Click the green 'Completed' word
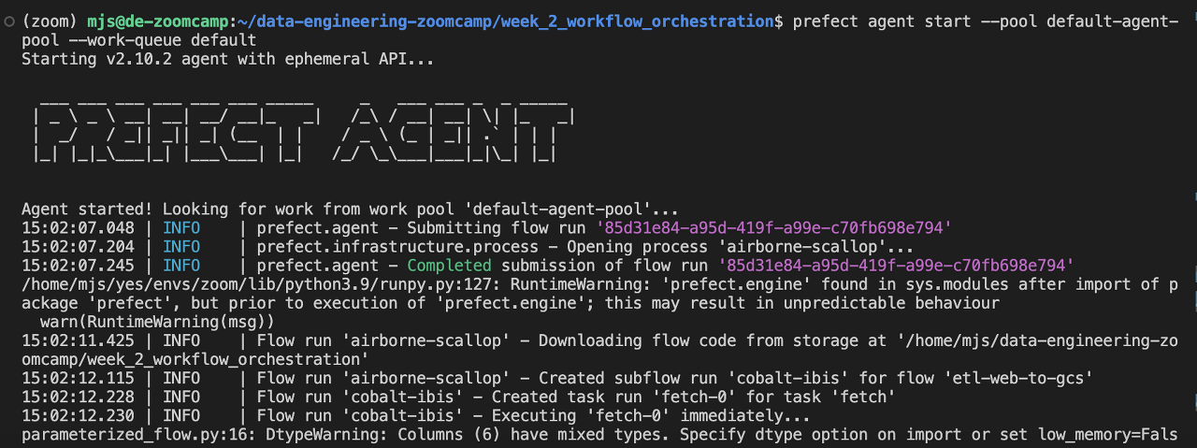 tap(448, 266)
